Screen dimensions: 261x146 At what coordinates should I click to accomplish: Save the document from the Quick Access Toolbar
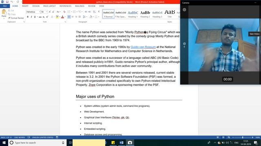click(7, 2)
